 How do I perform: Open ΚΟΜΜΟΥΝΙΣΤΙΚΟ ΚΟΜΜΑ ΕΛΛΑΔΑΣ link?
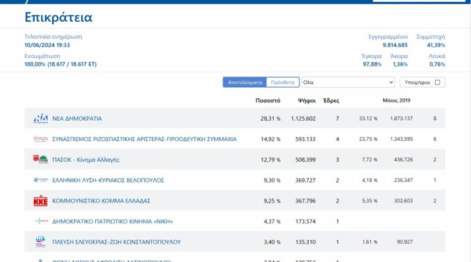coord(101,201)
